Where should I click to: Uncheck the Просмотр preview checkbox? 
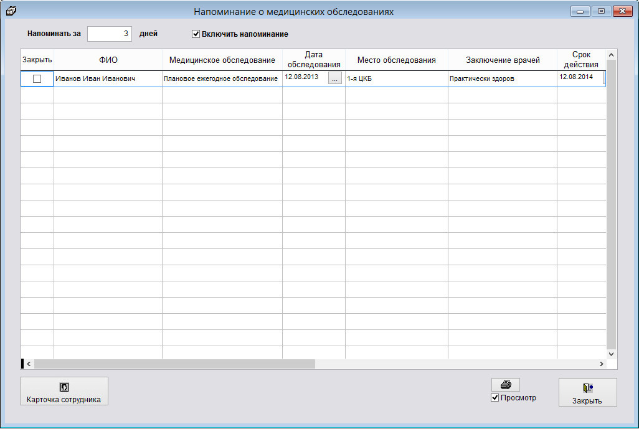pos(495,398)
